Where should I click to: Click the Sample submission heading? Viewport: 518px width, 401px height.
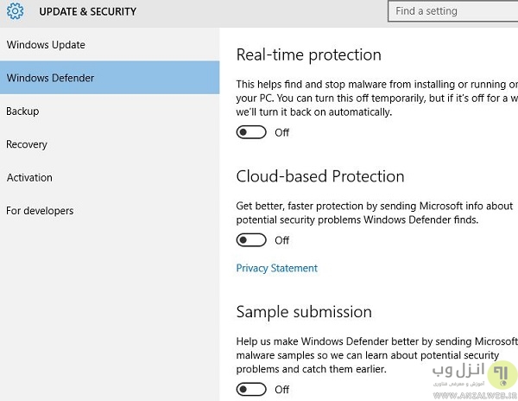tap(304, 312)
